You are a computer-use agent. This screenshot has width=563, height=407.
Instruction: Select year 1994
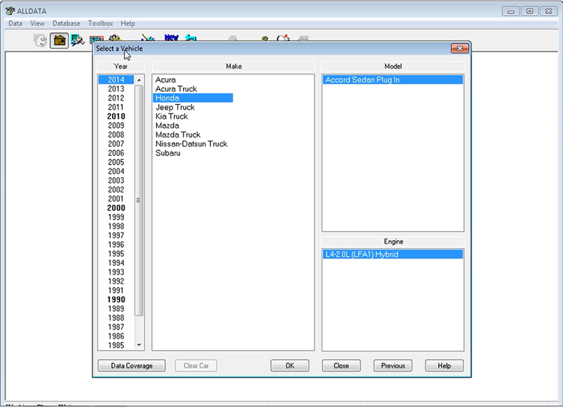click(116, 263)
